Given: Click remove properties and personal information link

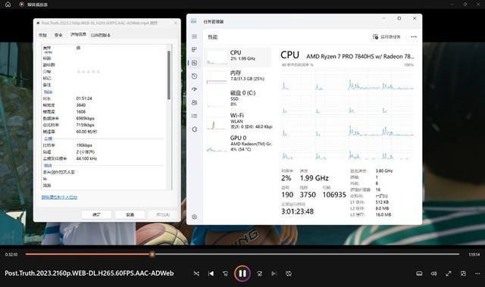Looking at the screenshot, I should 59,197.
